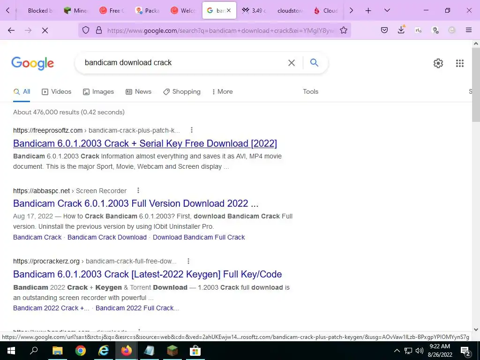This screenshot has width=480, height=360.
Task: Switch to the Packa tab
Action: coord(148,11)
